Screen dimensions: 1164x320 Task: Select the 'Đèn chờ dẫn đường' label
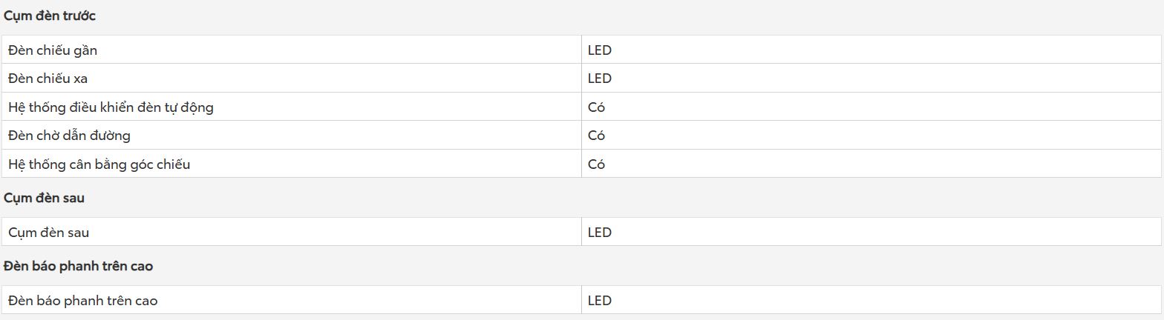[70, 136]
